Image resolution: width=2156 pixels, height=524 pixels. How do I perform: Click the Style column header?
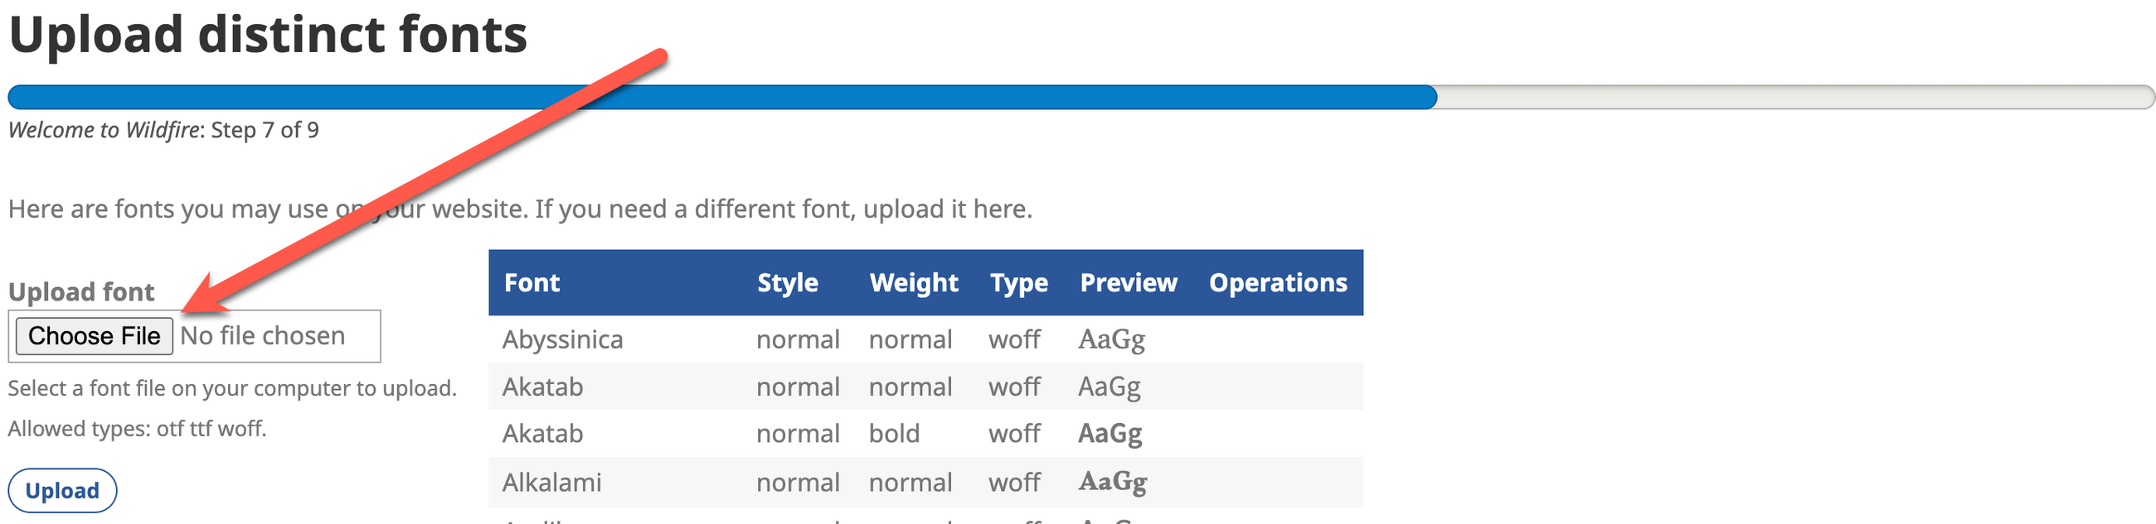point(787,282)
